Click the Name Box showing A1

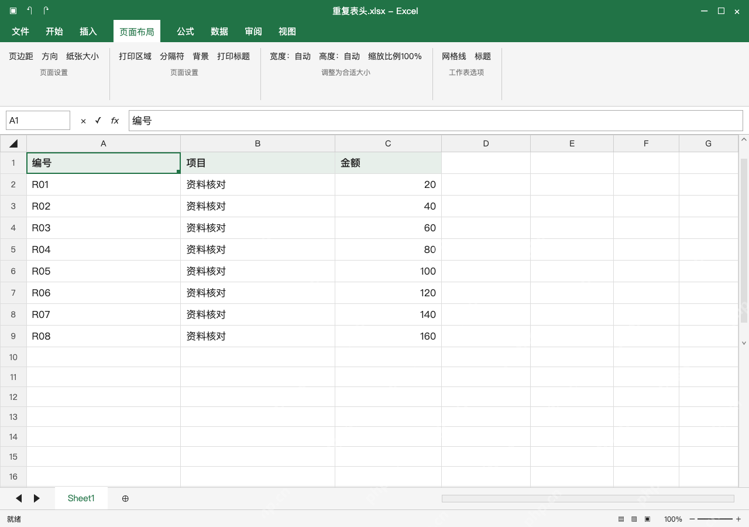[38, 121]
